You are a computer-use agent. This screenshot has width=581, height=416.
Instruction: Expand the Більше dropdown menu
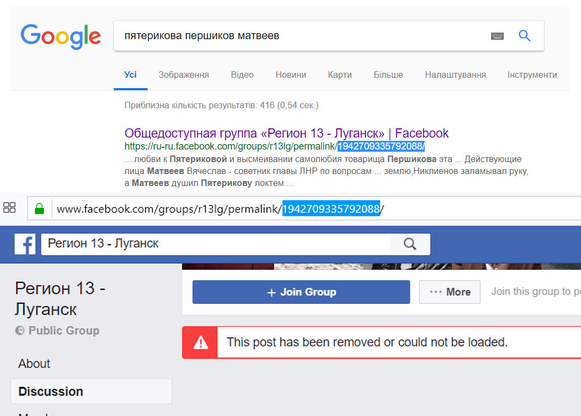388,75
